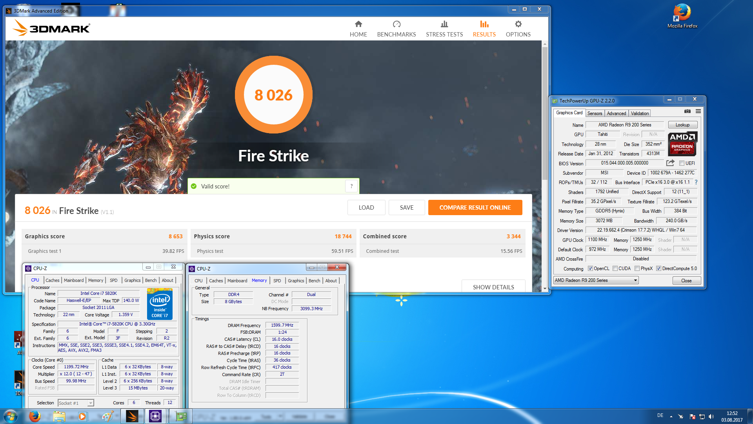Open Windows Media Player from taskbar
This screenshot has width=753, height=424.
(x=83, y=416)
